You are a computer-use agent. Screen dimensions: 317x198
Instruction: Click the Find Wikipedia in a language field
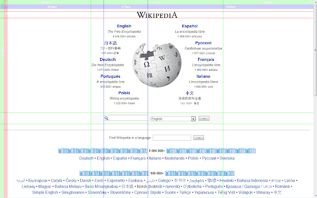(172, 138)
